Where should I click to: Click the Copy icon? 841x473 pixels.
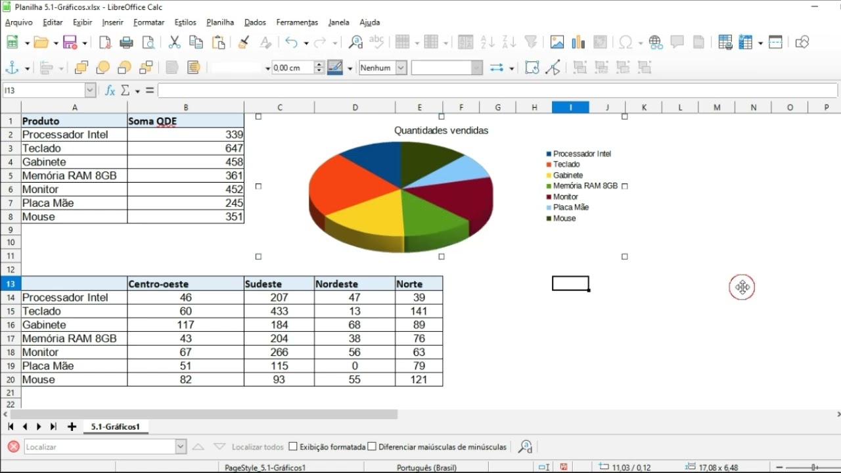click(196, 42)
